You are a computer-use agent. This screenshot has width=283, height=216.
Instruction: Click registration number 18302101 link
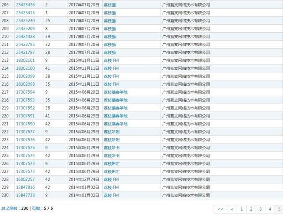click(x=25, y=61)
